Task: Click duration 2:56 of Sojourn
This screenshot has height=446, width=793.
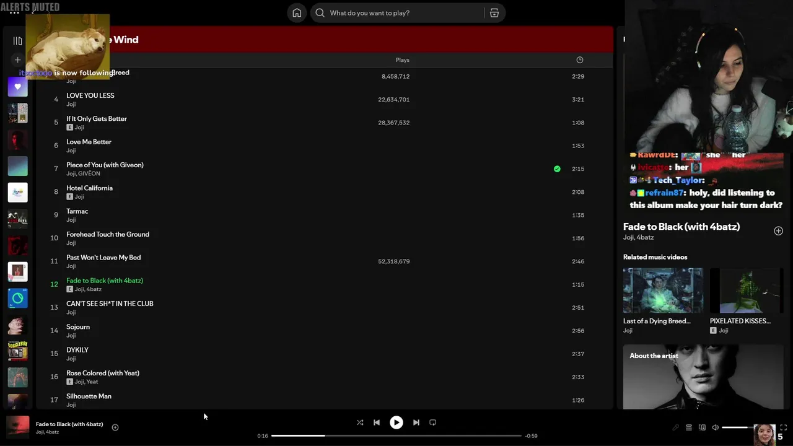Action: [578, 331]
